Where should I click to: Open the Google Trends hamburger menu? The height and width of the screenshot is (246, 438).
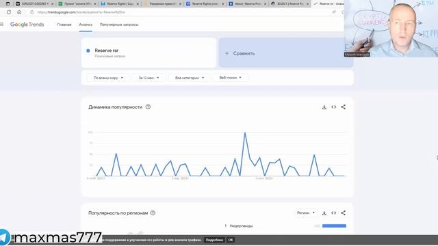1,25
